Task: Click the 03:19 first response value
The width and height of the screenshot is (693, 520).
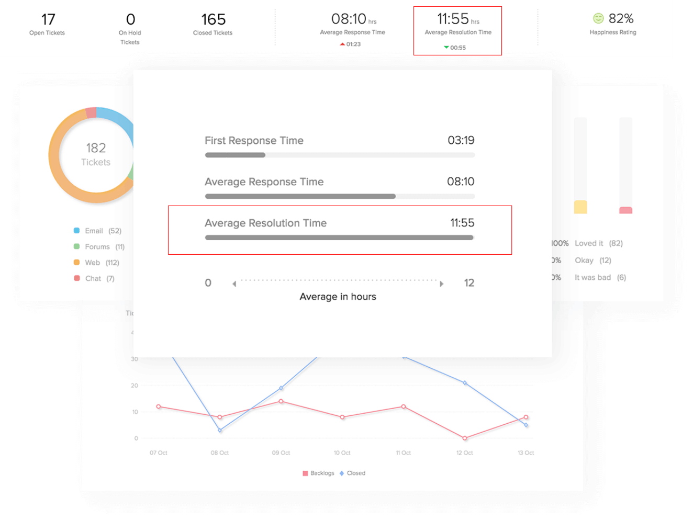Action: pyautogui.click(x=461, y=140)
